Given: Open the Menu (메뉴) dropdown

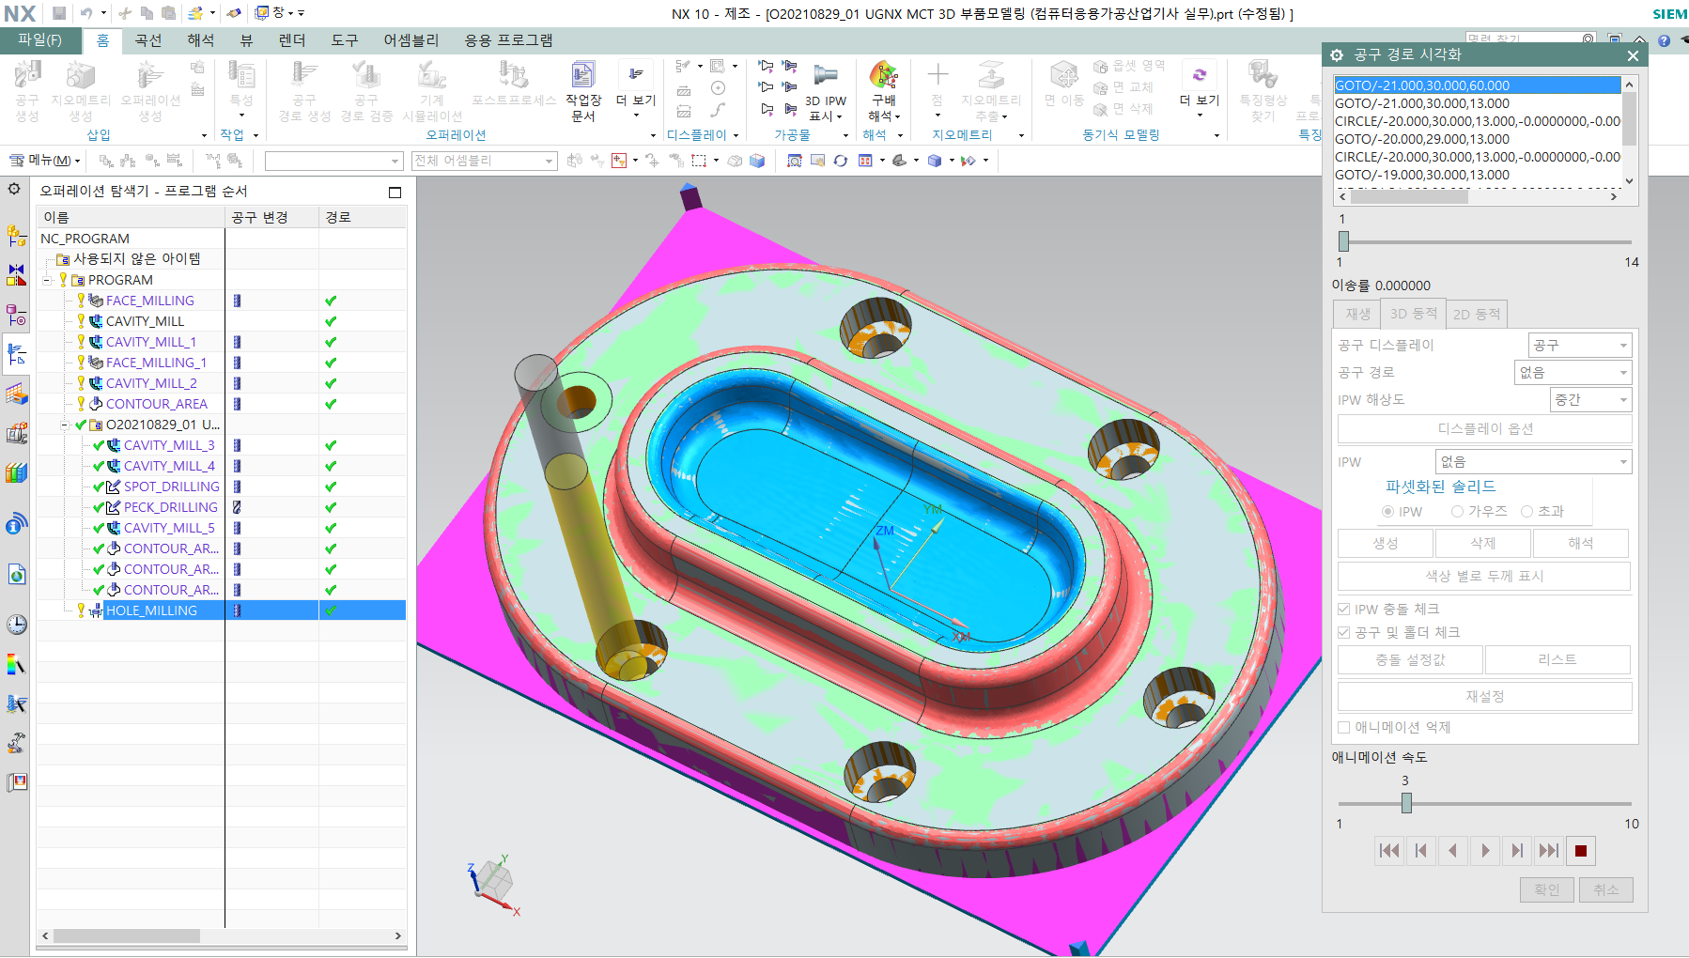Looking at the screenshot, I should tap(44, 161).
